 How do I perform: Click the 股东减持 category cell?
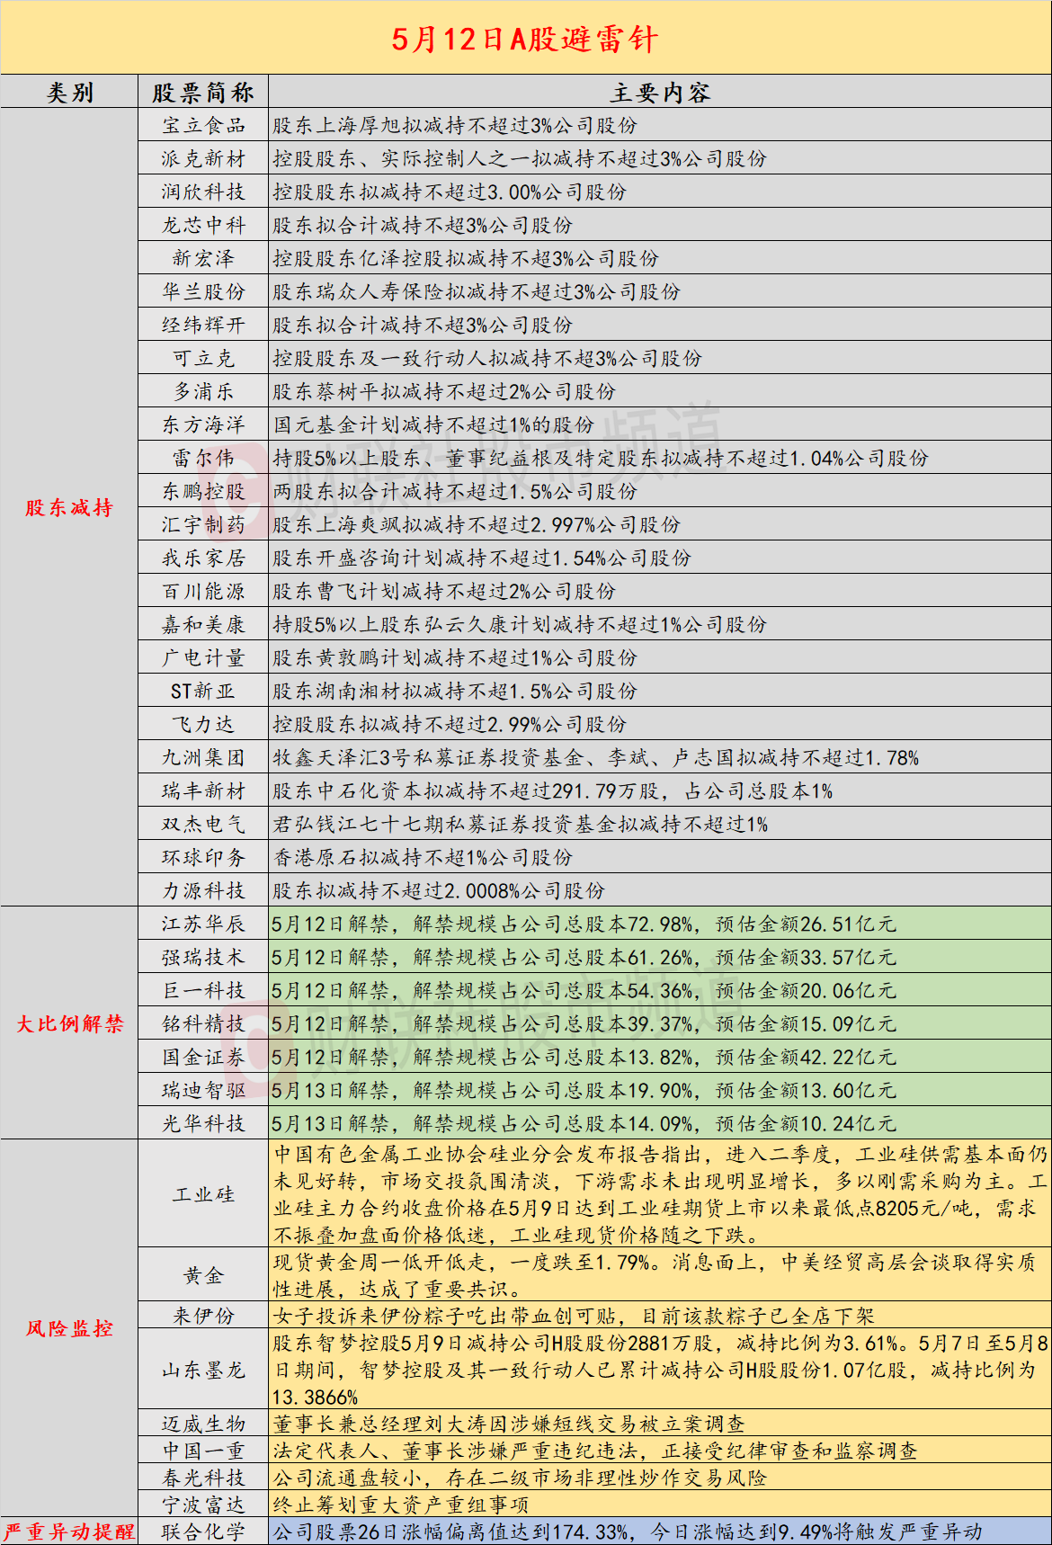69,507
